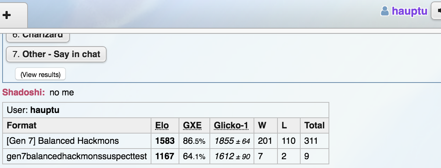441x168 pixels.
Task: Click the GXE column header
Action: (x=192, y=125)
